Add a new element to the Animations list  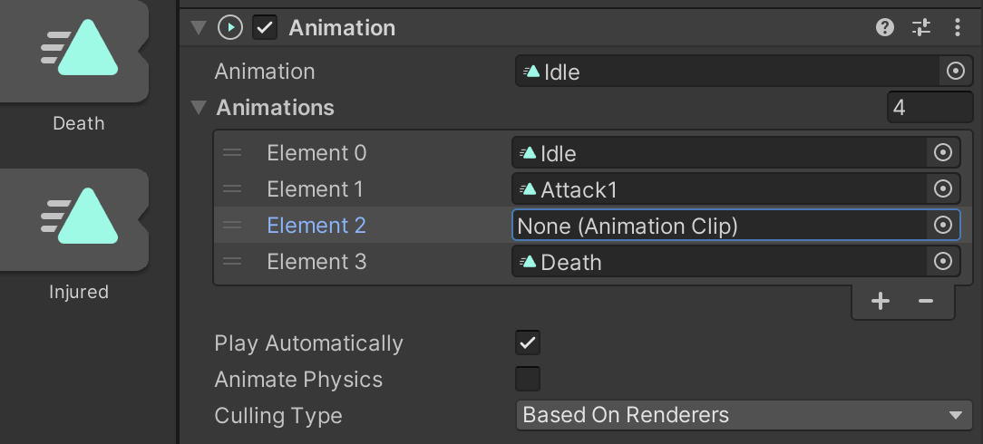click(x=880, y=302)
